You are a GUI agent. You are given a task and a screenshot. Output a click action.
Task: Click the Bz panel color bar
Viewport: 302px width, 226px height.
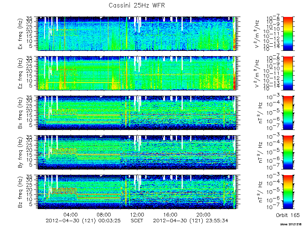(x=288, y=192)
